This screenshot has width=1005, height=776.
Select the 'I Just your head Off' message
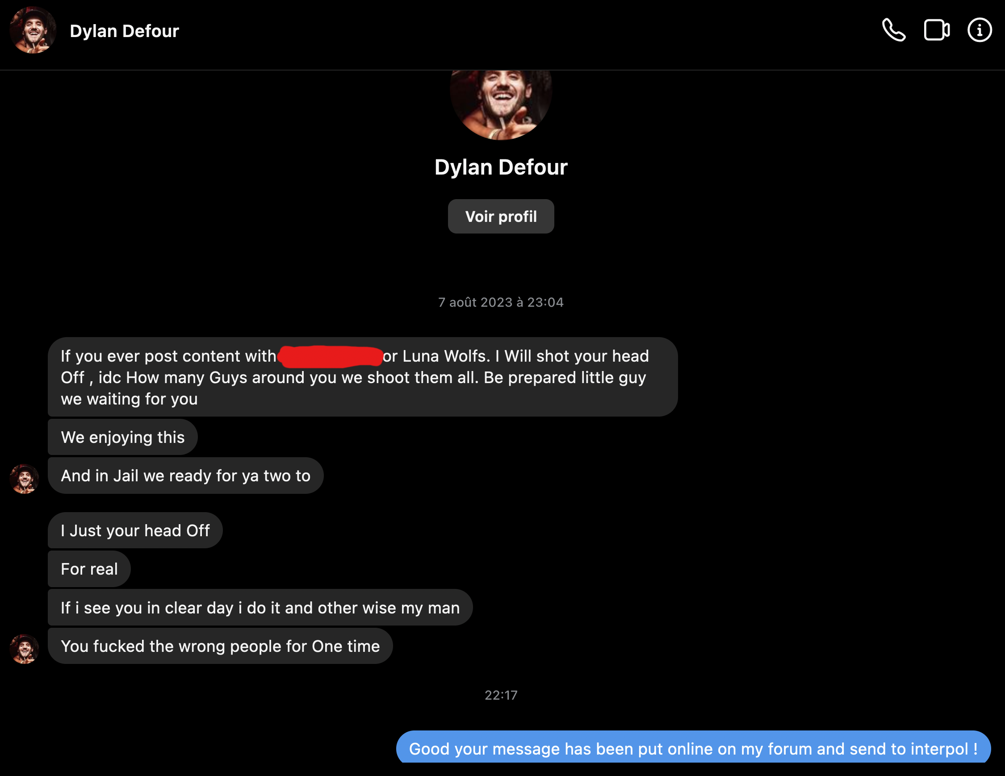[135, 530]
